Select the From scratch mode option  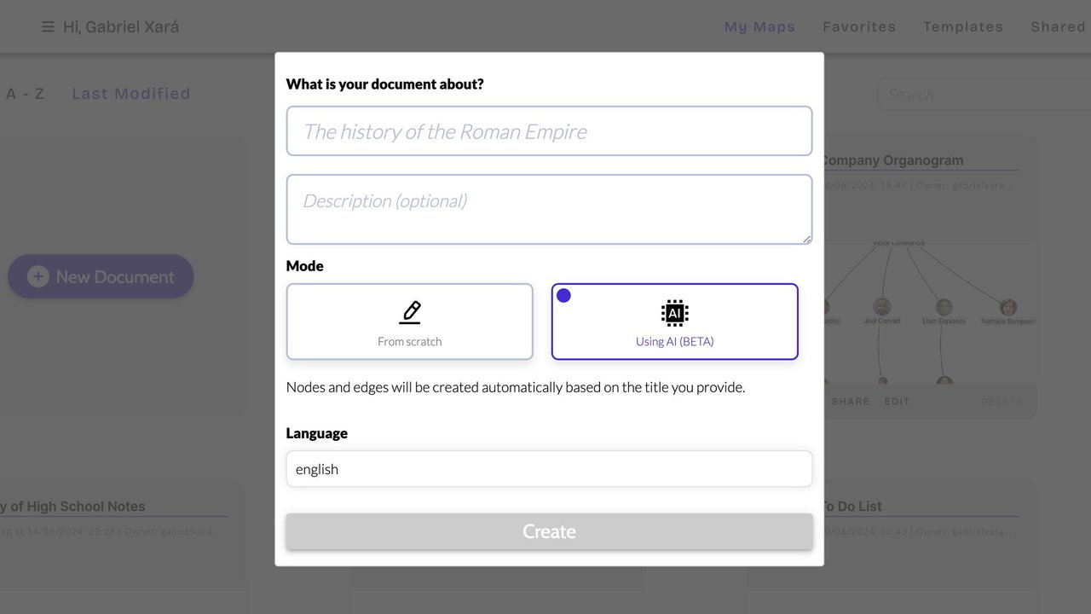point(410,322)
